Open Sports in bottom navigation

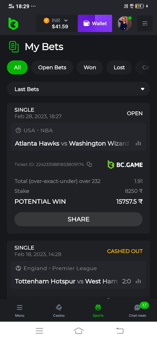[98, 311]
